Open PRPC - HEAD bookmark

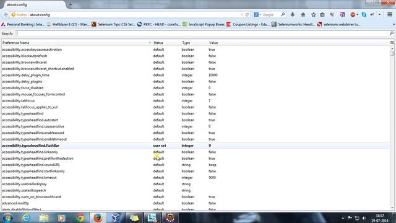pyautogui.click(x=158, y=25)
